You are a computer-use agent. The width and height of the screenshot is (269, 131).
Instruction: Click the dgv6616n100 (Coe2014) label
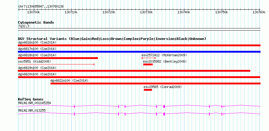coord(37,42)
